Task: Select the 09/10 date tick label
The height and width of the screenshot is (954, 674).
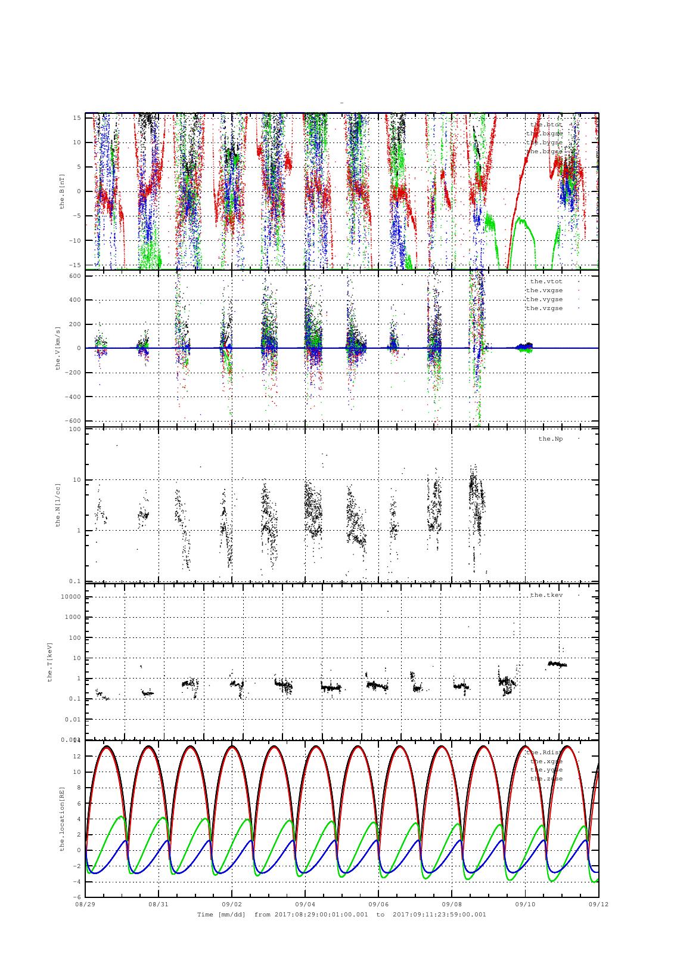Action: coord(525,904)
